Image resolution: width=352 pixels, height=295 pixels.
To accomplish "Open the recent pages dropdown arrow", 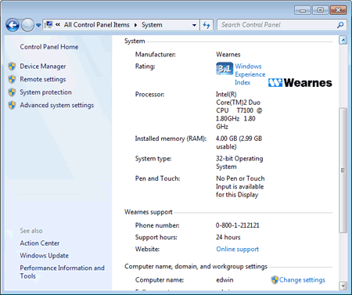I will (38, 25).
